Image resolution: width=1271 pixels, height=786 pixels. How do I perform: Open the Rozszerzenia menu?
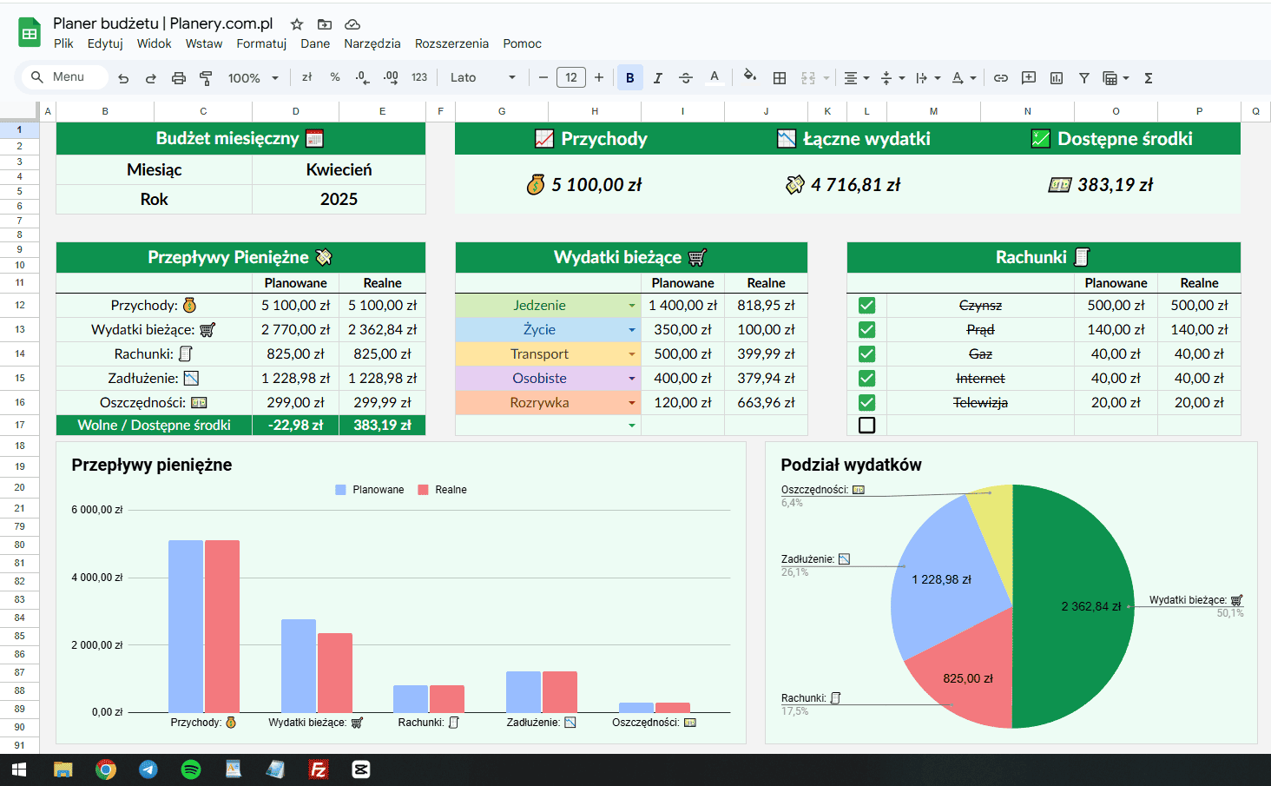click(451, 43)
